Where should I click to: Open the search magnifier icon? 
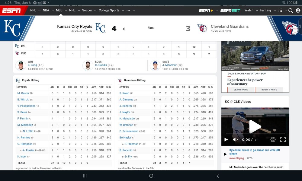point(291,11)
